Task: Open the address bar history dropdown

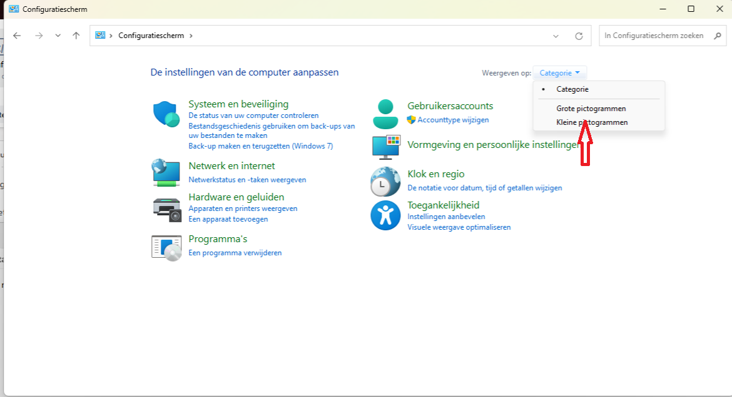Action: [556, 36]
